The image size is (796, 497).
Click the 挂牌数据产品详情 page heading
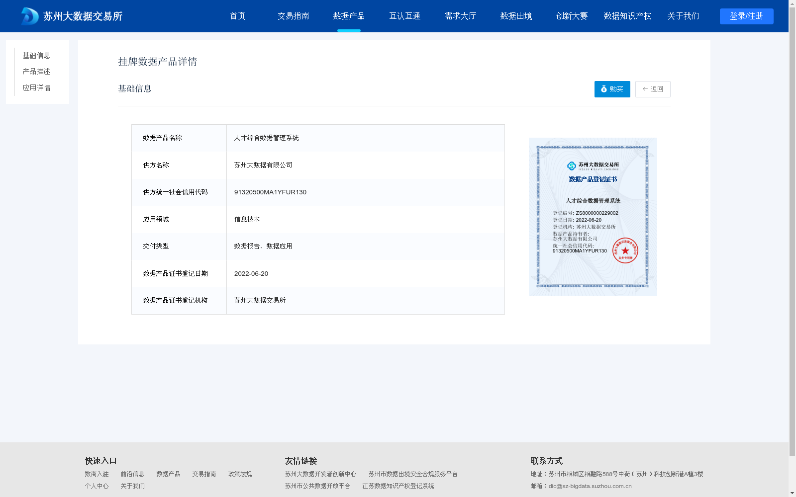pos(158,62)
